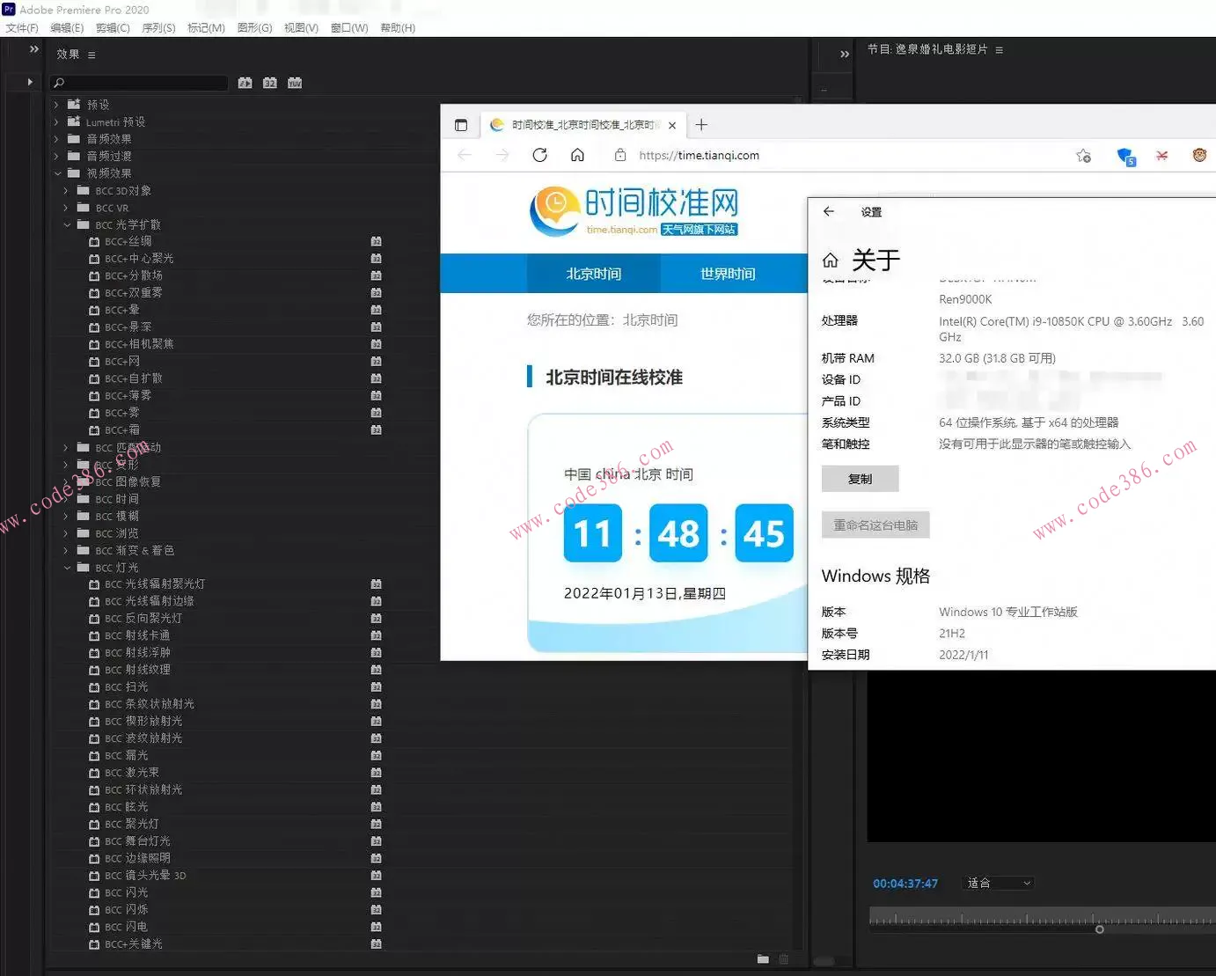The height and width of the screenshot is (976, 1216).
Task: Open the 编辑(E) menu
Action: tap(67, 28)
